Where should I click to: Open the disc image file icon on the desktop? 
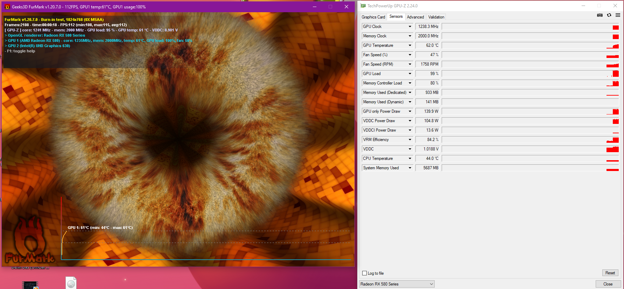pos(71,283)
